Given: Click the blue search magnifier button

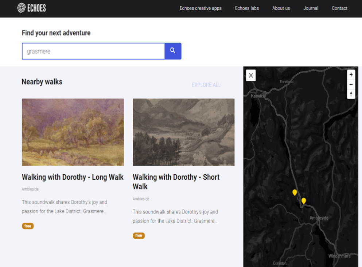Looking at the screenshot, I should pos(173,51).
